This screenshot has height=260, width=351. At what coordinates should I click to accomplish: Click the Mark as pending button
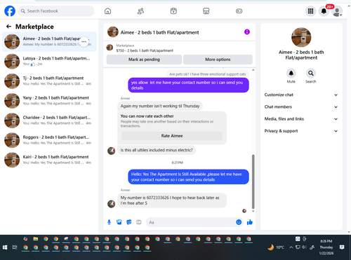tap(144, 60)
